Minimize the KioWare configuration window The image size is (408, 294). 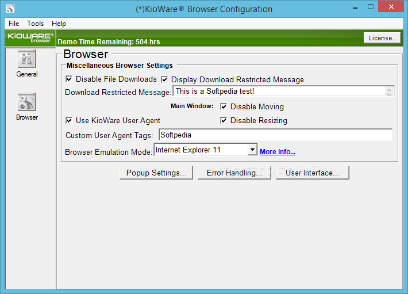pos(355,7)
